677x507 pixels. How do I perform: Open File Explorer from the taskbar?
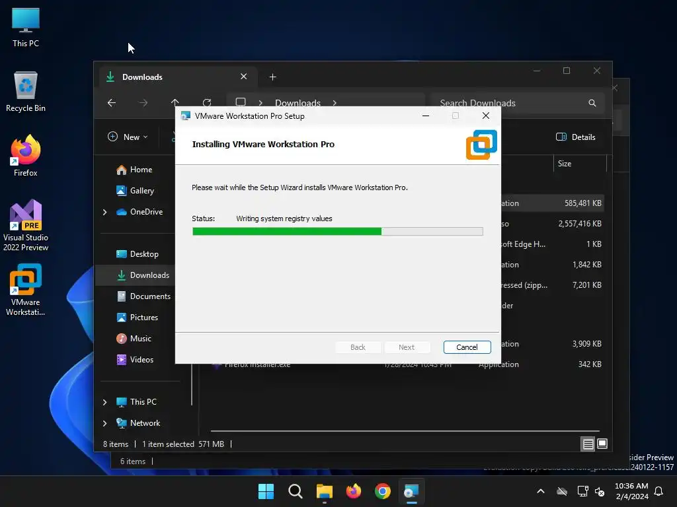pos(324,491)
